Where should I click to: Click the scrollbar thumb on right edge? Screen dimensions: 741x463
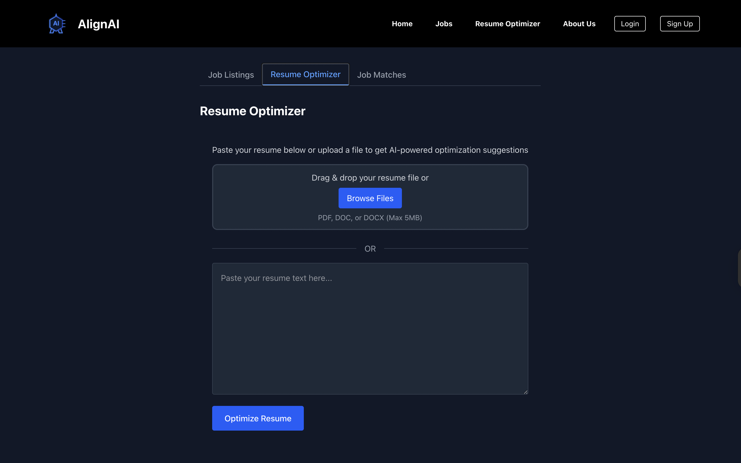click(x=739, y=268)
